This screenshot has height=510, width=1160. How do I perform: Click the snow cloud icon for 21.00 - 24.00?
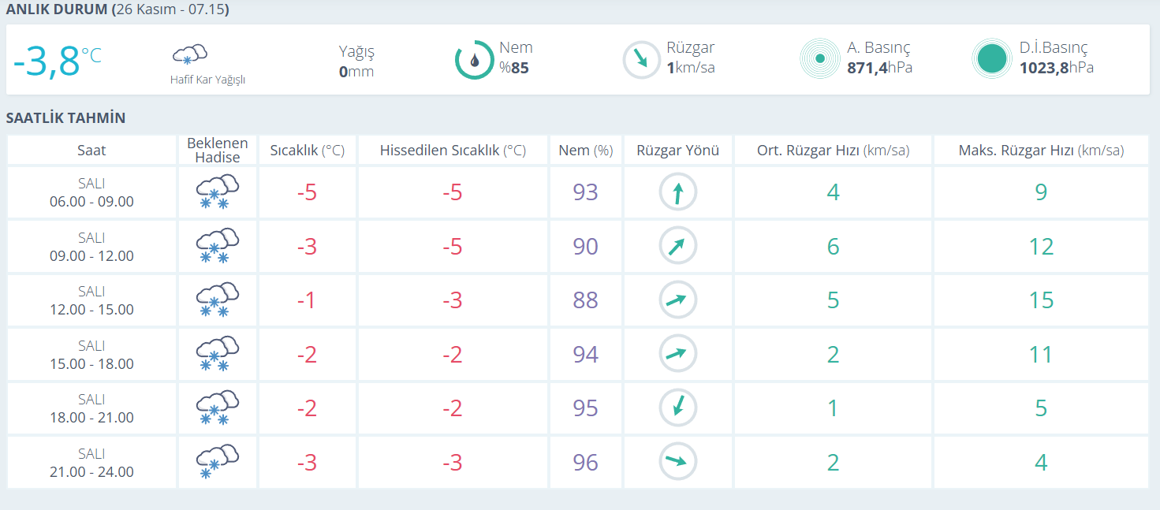tap(217, 462)
